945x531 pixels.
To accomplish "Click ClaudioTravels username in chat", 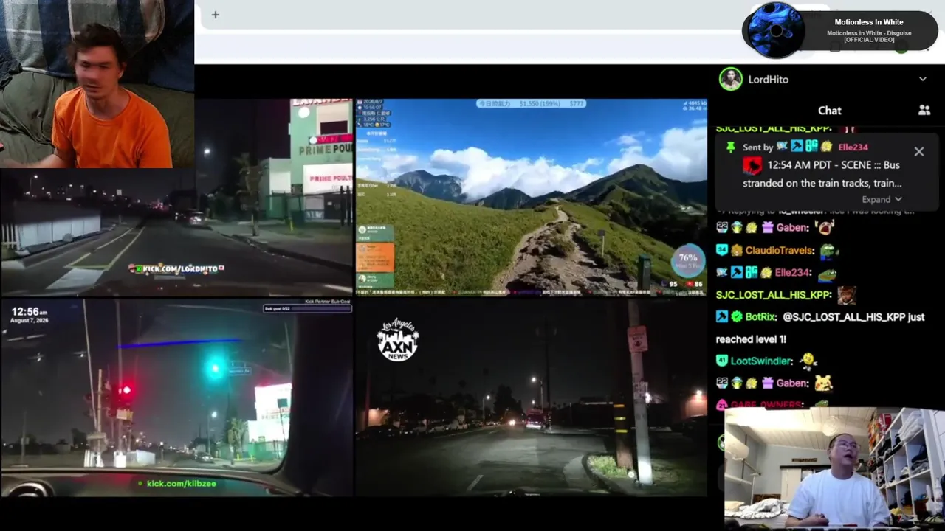I will [779, 250].
